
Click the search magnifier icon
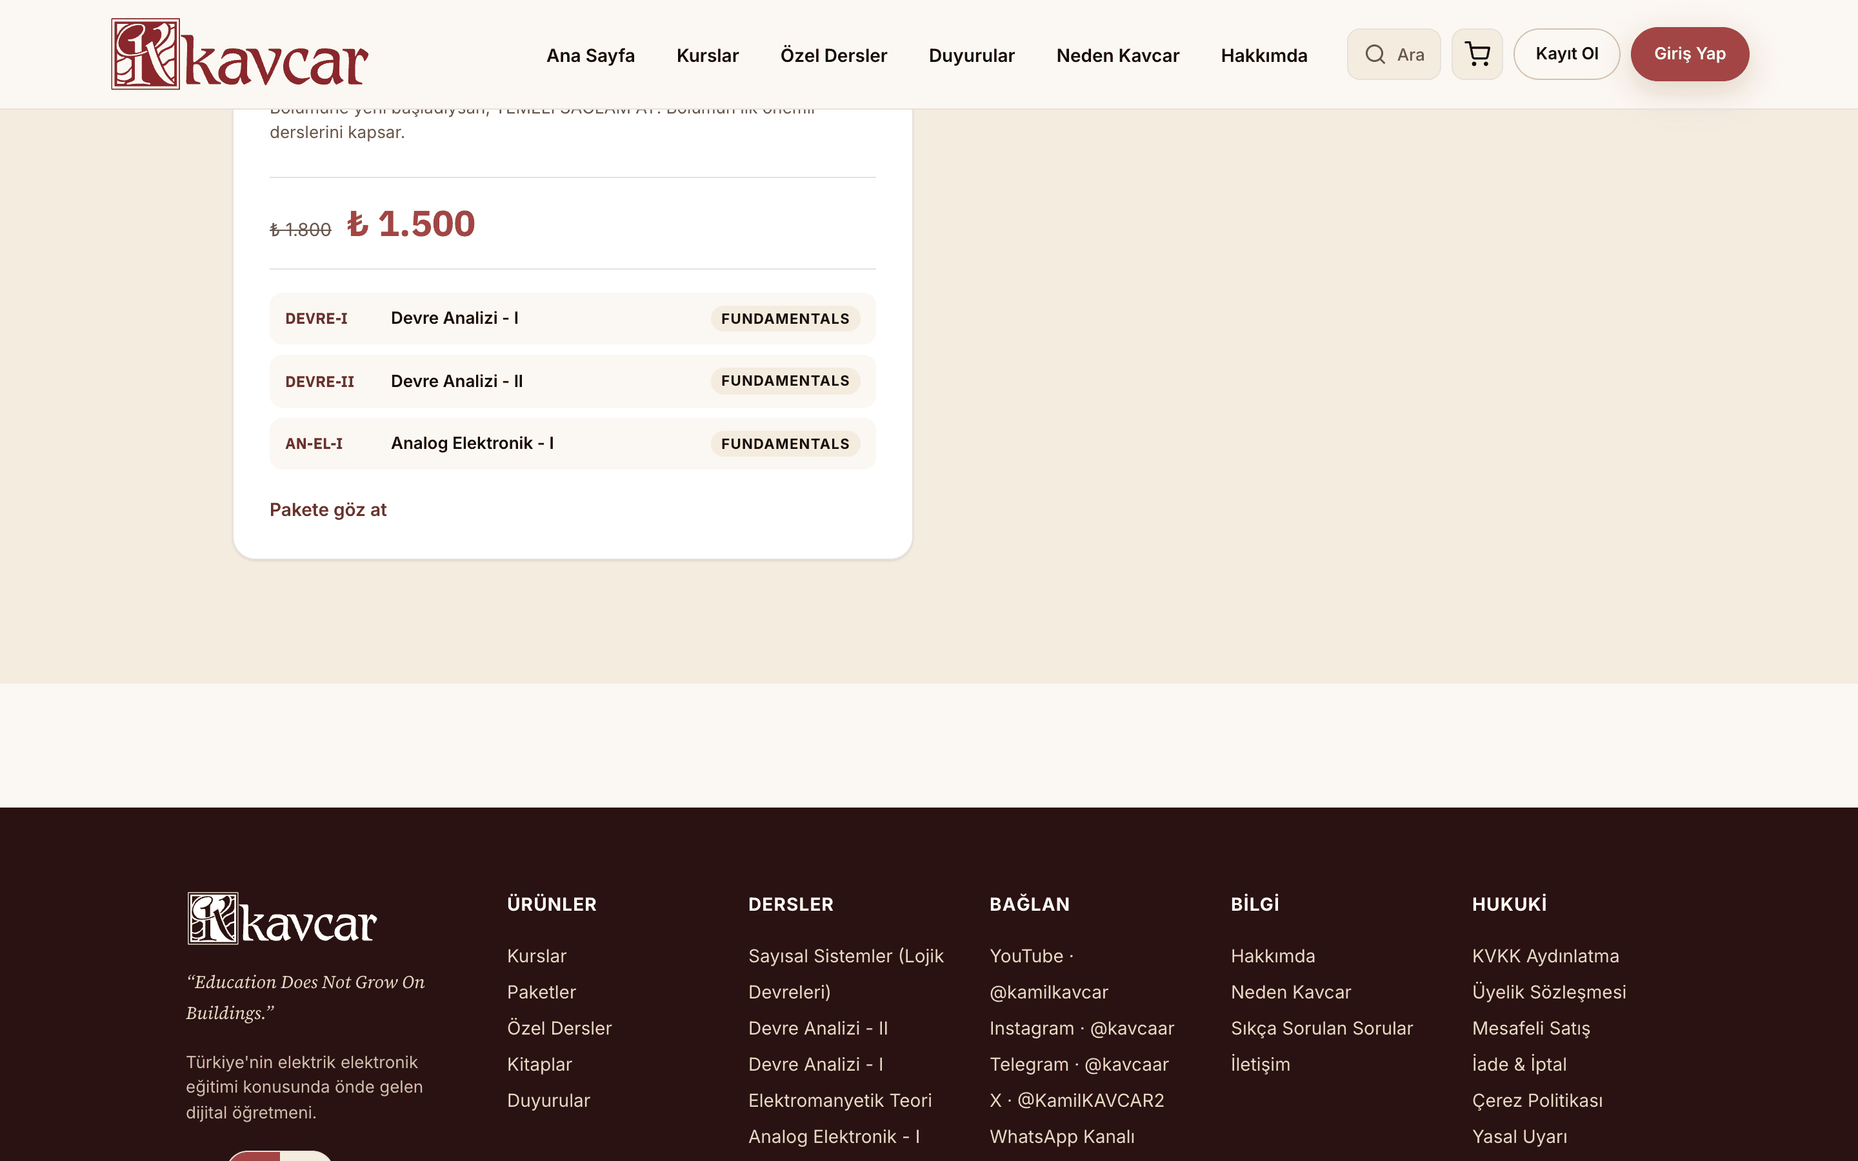click(1375, 55)
